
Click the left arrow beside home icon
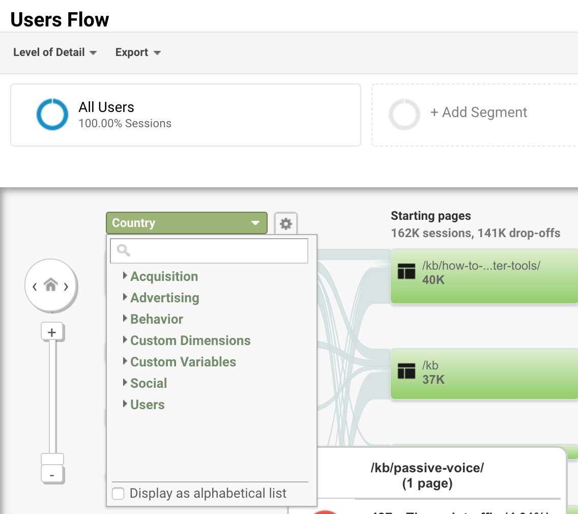35,286
